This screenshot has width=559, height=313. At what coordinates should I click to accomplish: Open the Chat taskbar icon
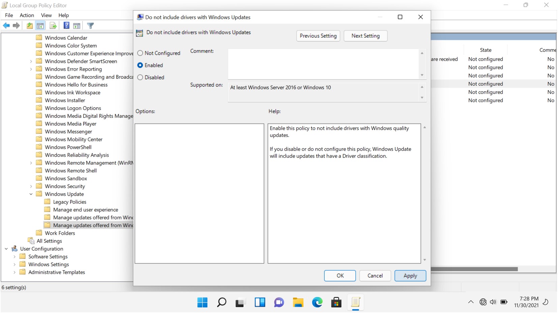[279, 302]
